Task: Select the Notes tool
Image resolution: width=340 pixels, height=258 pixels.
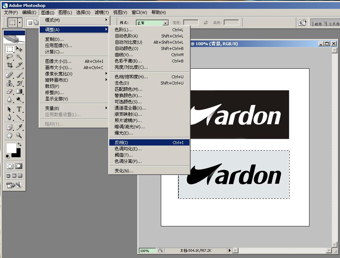Action: point(10,127)
